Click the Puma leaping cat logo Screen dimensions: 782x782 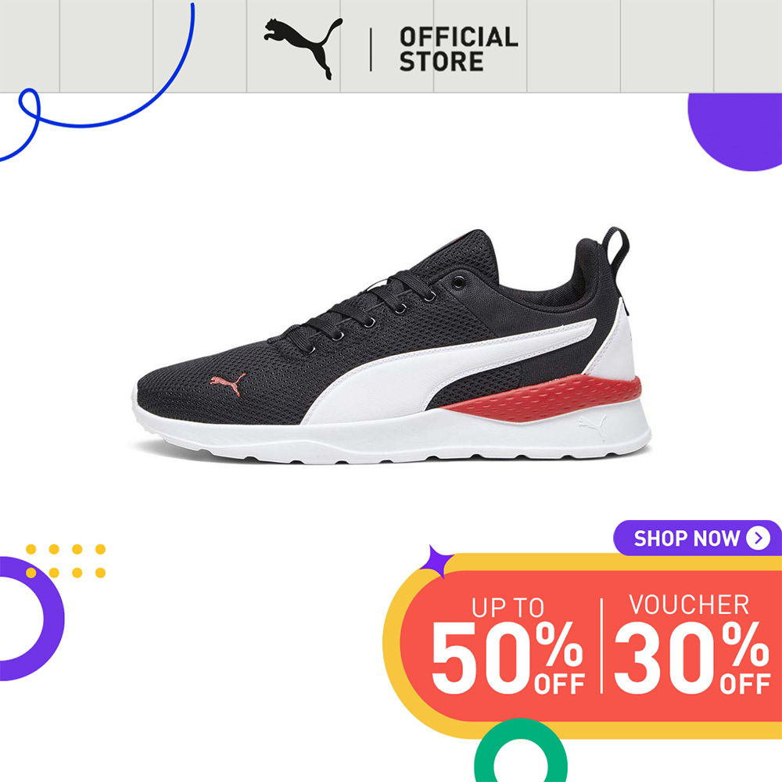(303, 48)
